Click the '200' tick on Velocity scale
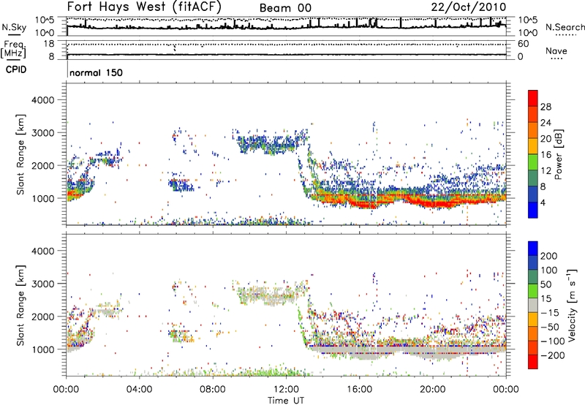Viewport: 585px width, 405px height. pos(549,256)
